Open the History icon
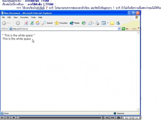 click(84, 23)
